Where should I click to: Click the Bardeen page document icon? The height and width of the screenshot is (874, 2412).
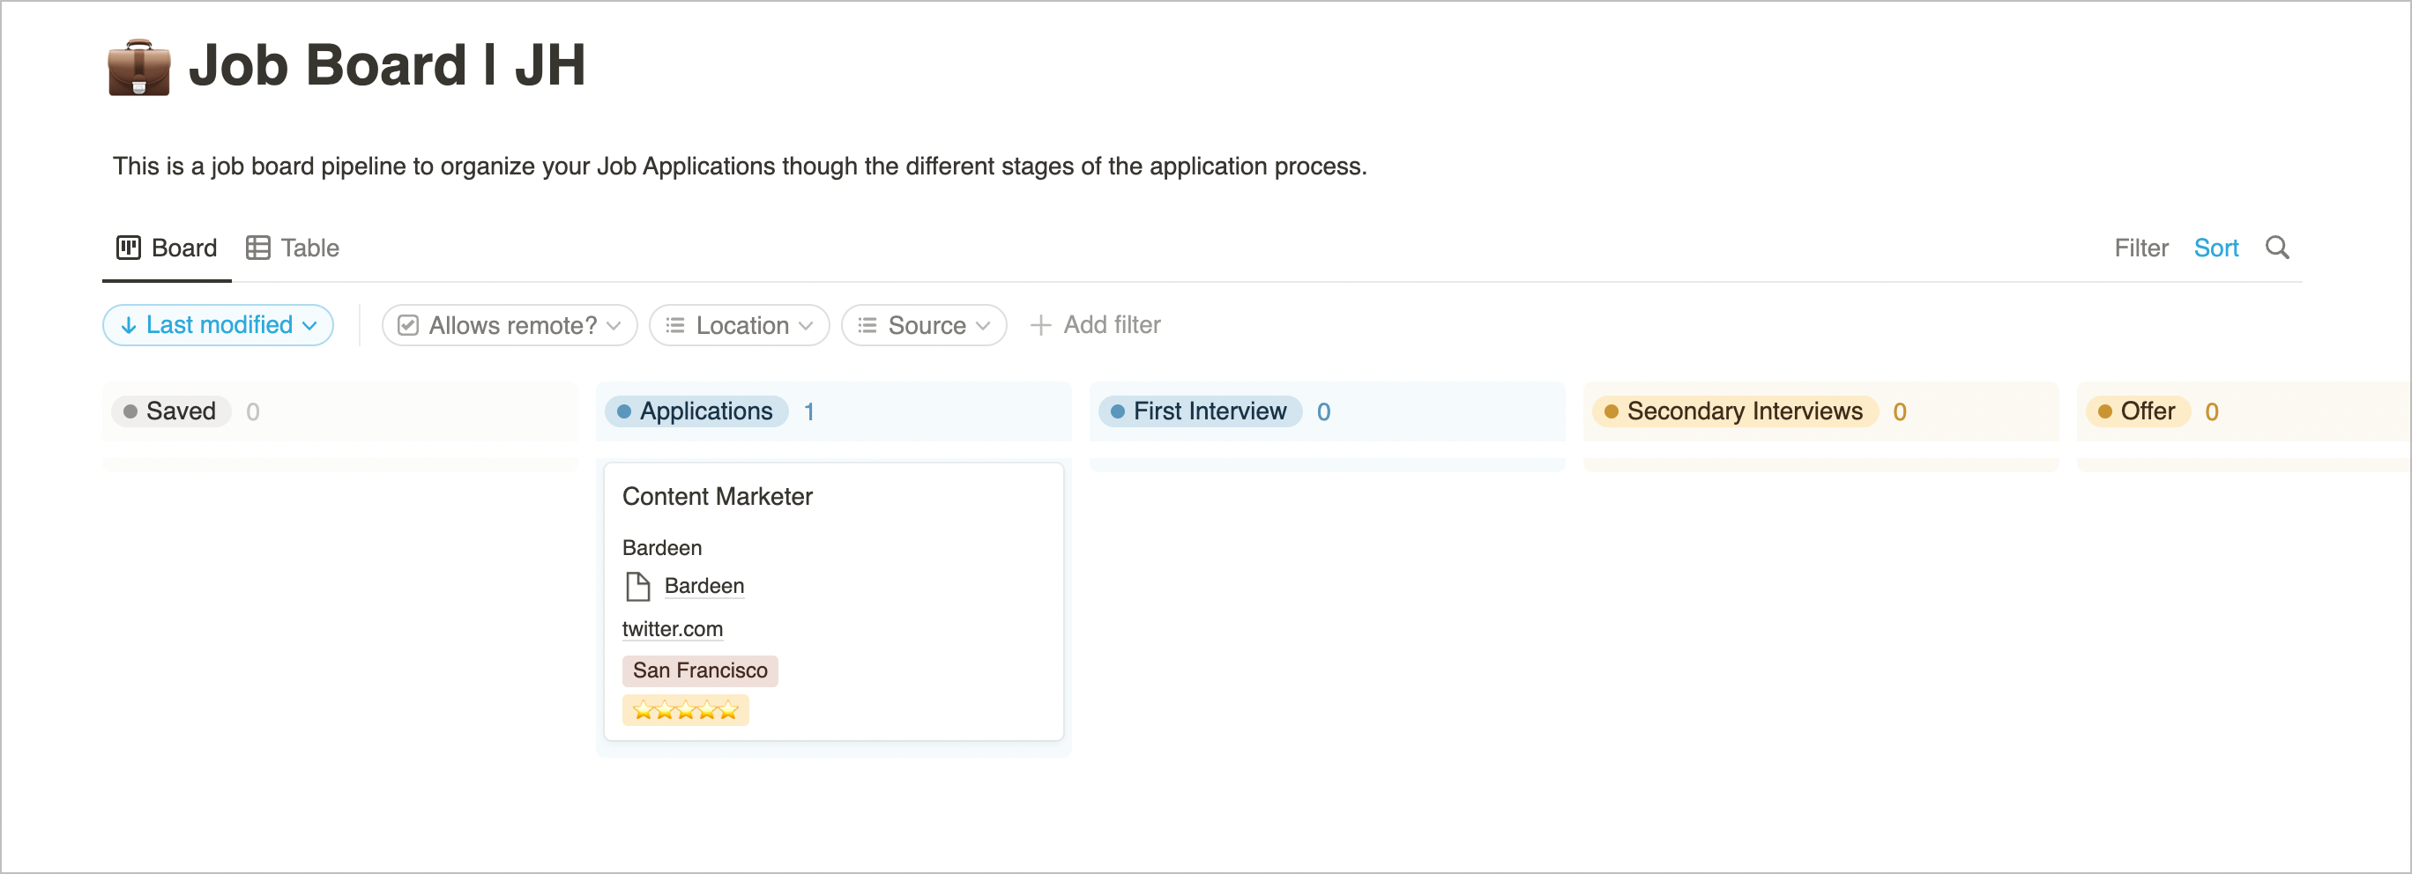(637, 586)
